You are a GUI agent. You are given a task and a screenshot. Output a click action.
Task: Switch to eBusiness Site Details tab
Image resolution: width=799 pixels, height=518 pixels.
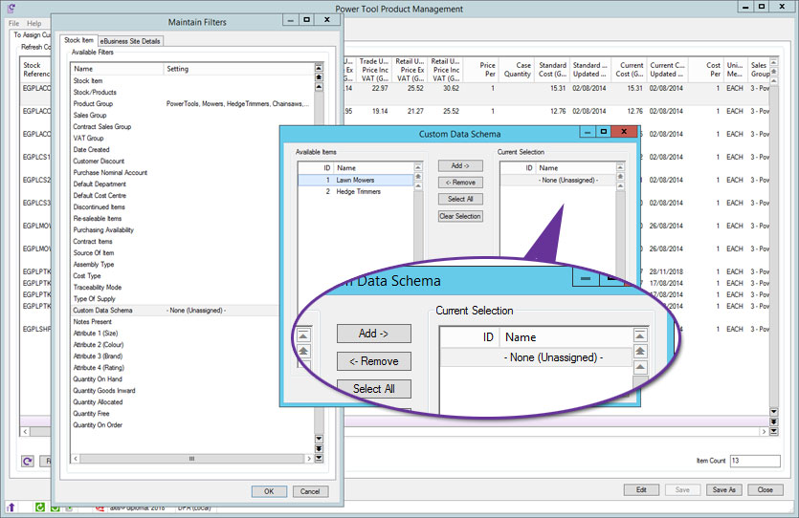pyautogui.click(x=130, y=41)
